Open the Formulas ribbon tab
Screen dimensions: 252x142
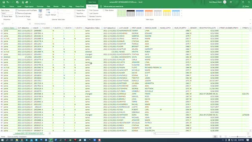40,6
